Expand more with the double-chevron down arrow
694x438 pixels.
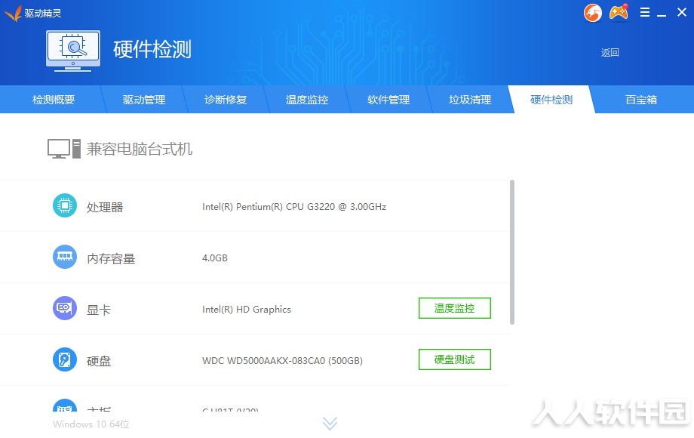330,424
